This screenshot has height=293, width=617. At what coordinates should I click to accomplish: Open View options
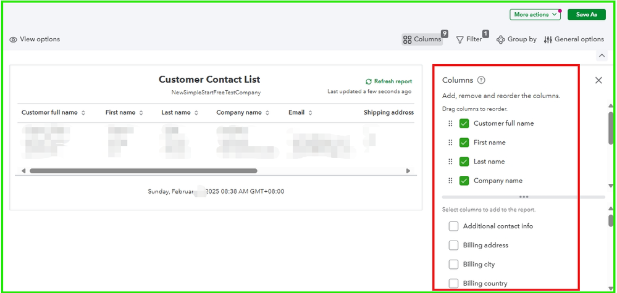point(35,39)
